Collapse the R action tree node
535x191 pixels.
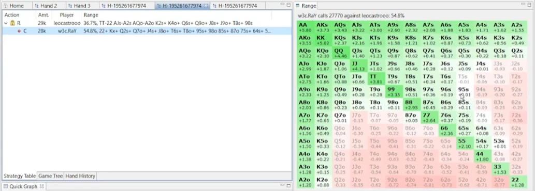[x=6, y=23]
